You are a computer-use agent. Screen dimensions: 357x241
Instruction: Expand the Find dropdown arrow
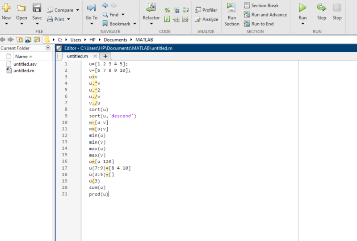pos(123,15)
